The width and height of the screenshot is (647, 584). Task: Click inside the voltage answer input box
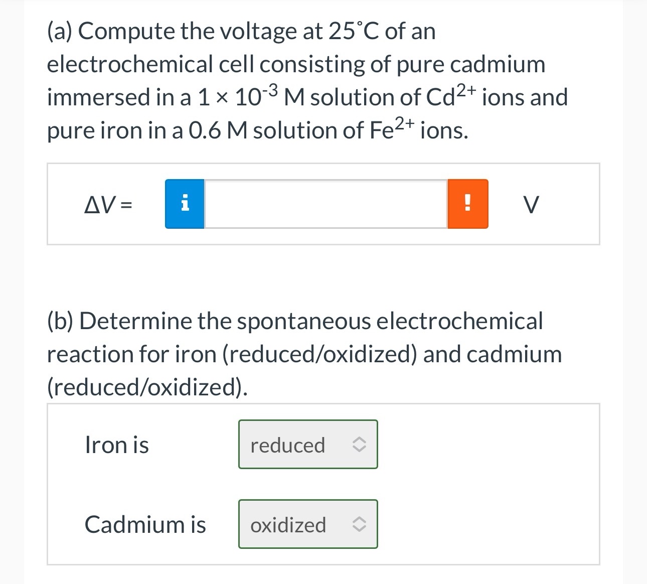(x=325, y=204)
